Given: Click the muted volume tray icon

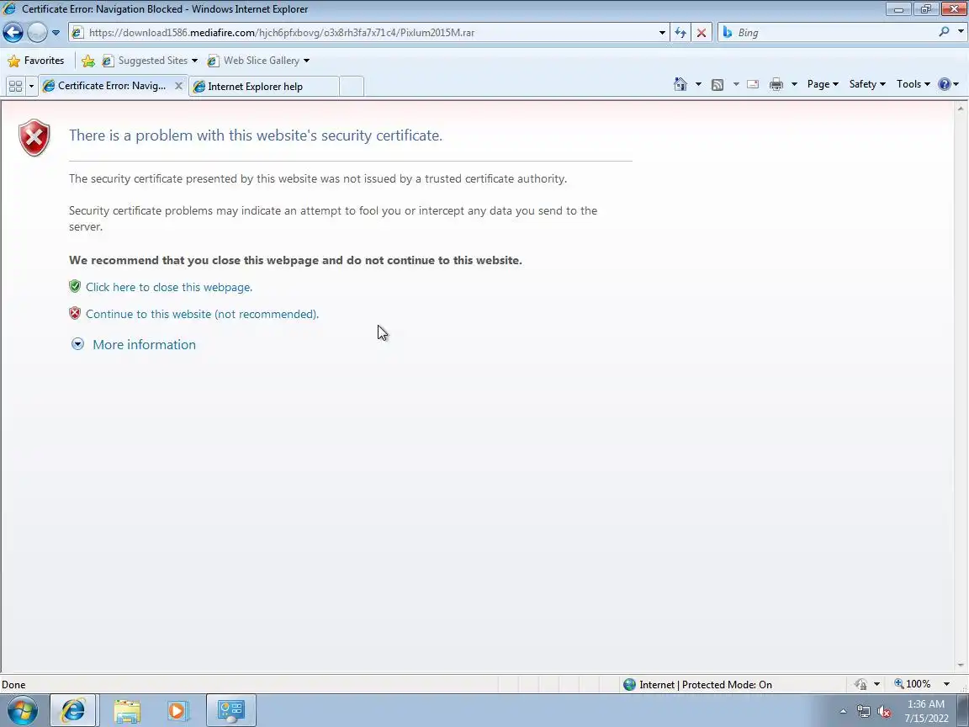Looking at the screenshot, I should (884, 712).
